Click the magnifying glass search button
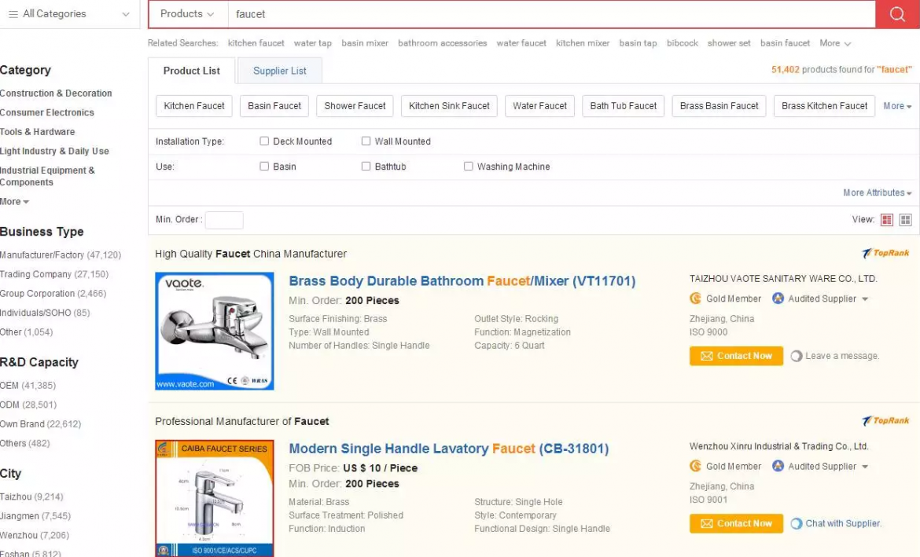The height and width of the screenshot is (557, 920). pos(897,14)
